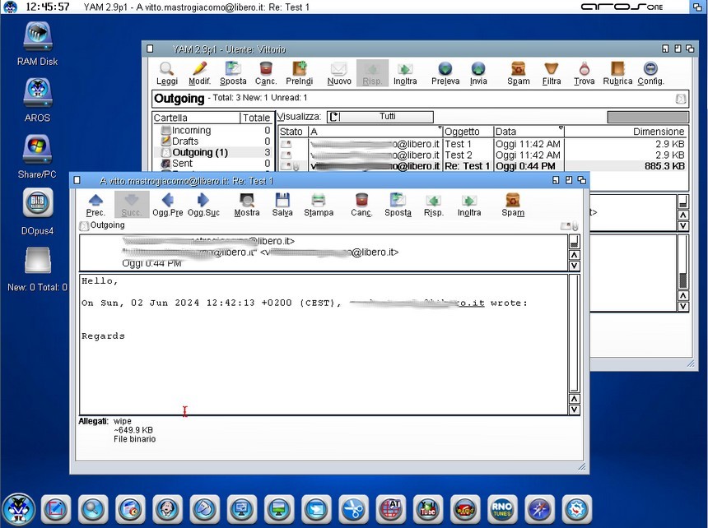
Task: Click the sort arrow on column A
Action: (x=440, y=129)
